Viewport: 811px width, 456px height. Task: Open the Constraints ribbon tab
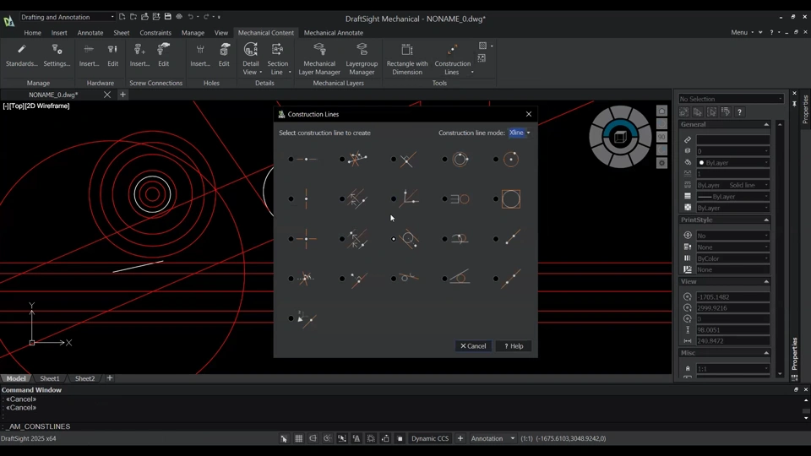(x=155, y=33)
